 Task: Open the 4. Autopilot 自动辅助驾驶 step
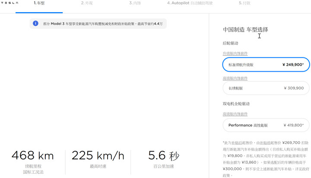(x=190, y=3)
